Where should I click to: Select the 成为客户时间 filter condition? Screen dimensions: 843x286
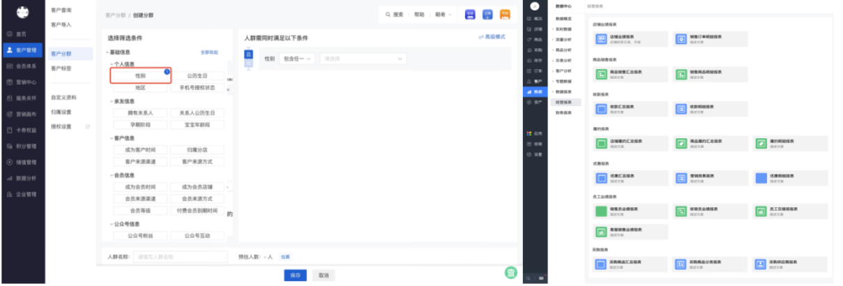coord(140,150)
